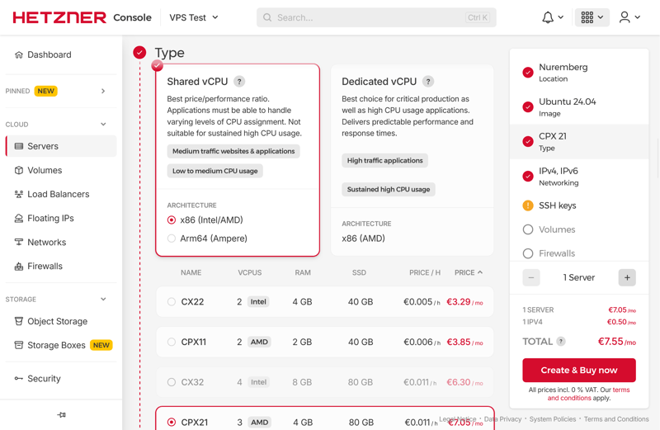Open Load Balancers in sidebar

tap(58, 194)
